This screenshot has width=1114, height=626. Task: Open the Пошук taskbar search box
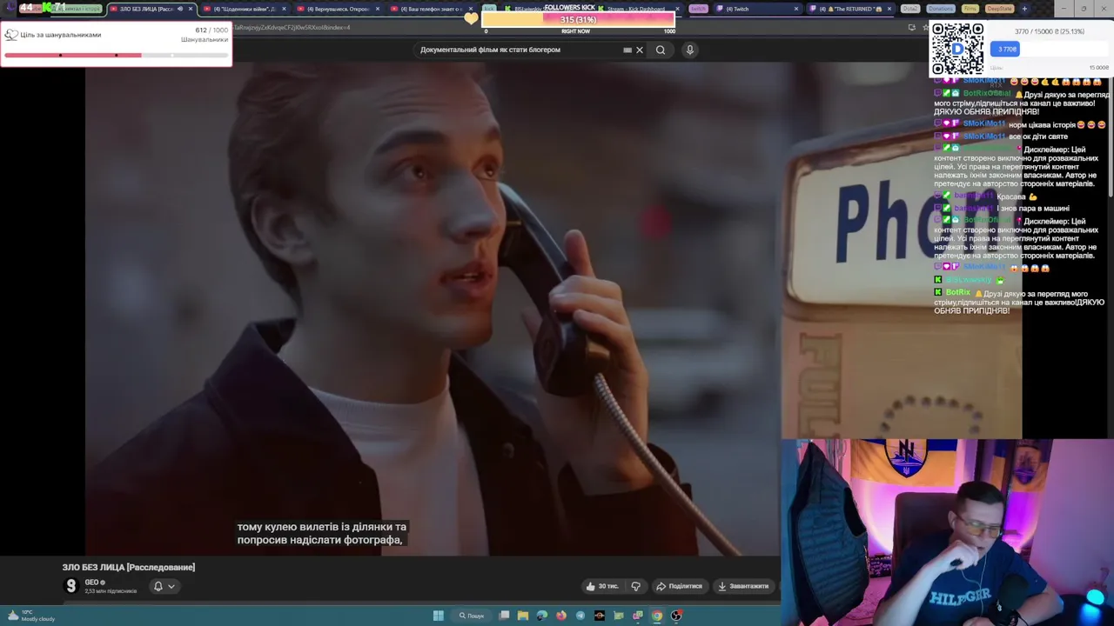click(472, 616)
